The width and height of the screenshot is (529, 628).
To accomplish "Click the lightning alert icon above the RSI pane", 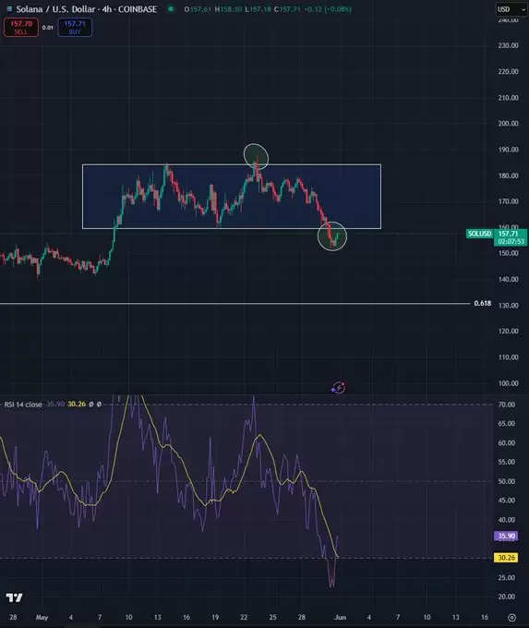I will pyautogui.click(x=339, y=387).
